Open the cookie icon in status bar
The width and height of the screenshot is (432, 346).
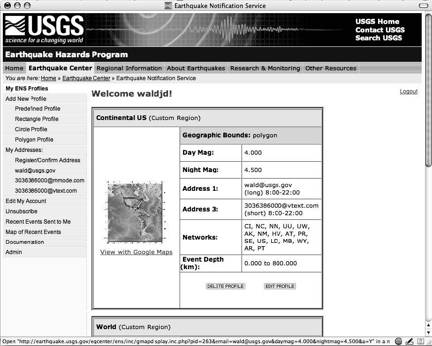point(398,342)
